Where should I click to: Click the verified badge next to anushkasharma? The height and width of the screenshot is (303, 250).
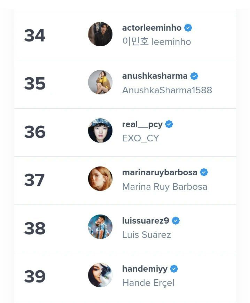(x=194, y=76)
